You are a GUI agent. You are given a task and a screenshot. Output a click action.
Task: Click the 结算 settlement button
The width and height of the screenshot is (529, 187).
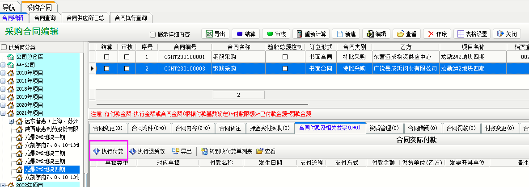point(245,34)
